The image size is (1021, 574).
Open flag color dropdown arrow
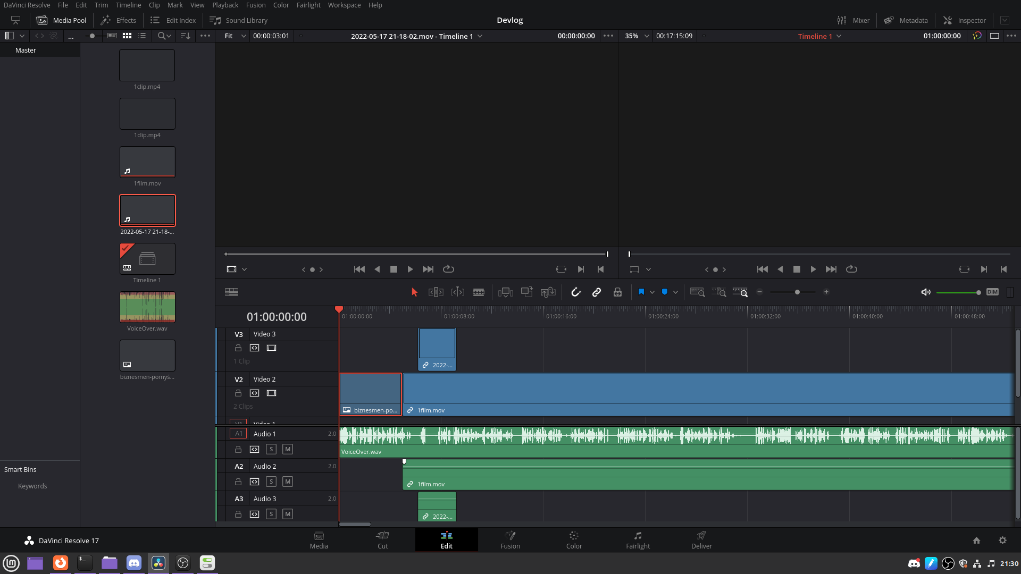point(652,292)
